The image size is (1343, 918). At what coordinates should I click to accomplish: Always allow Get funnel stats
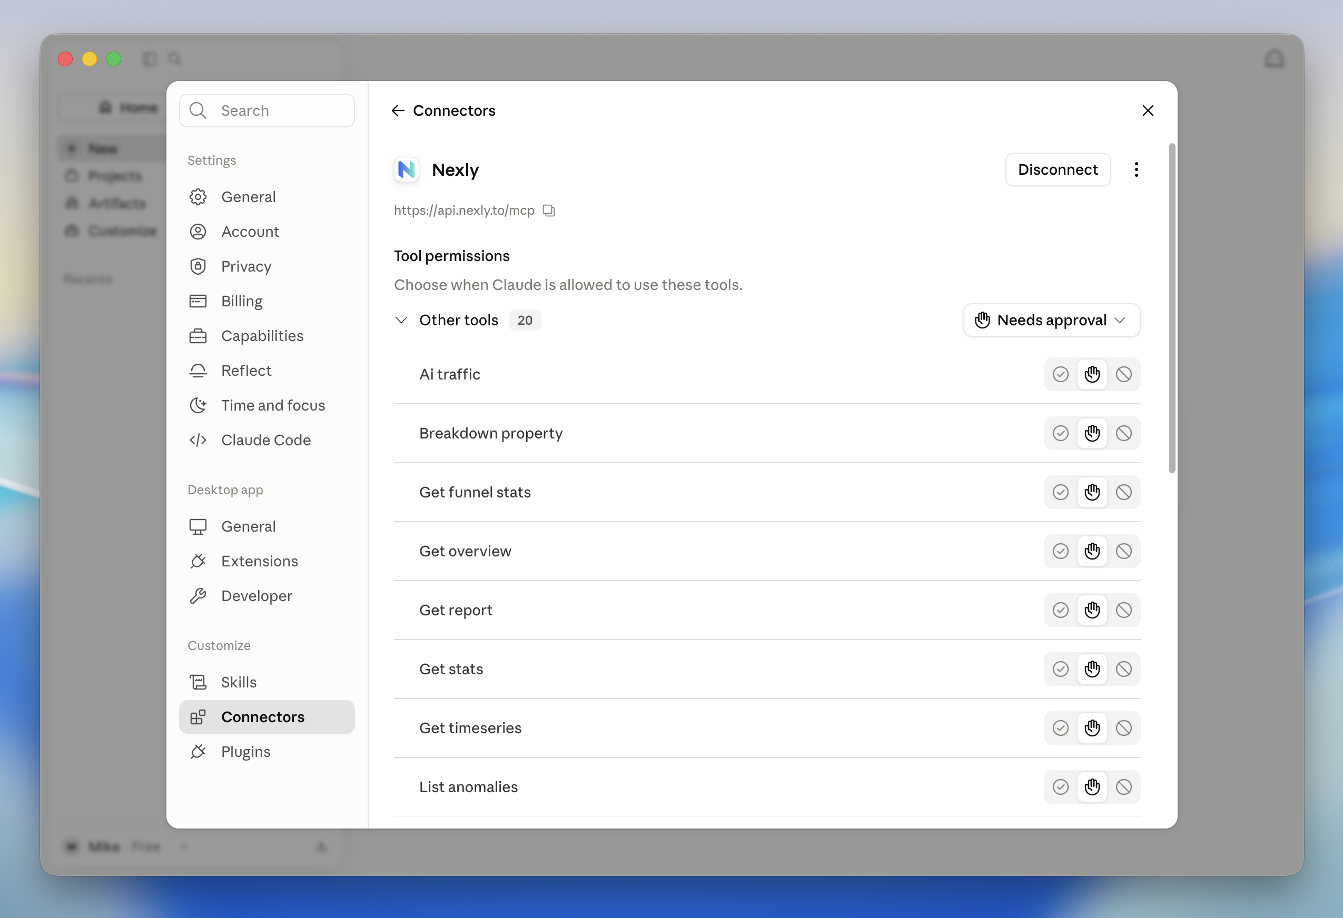pyautogui.click(x=1060, y=492)
